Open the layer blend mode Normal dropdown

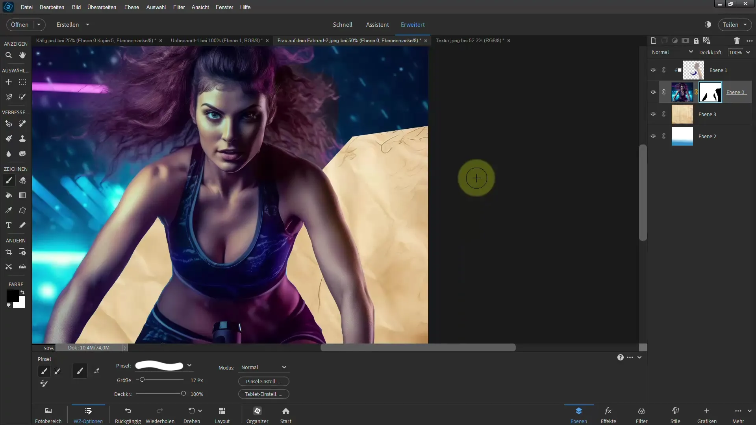tap(672, 52)
